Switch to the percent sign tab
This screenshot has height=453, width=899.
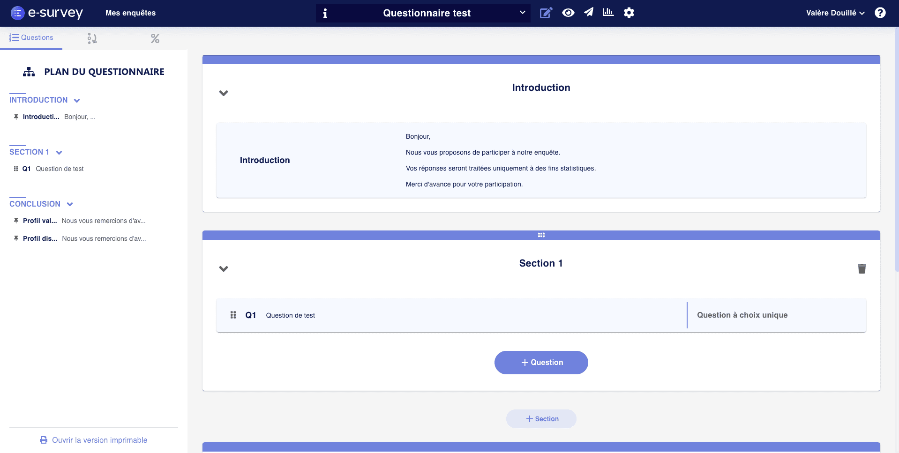tap(155, 38)
